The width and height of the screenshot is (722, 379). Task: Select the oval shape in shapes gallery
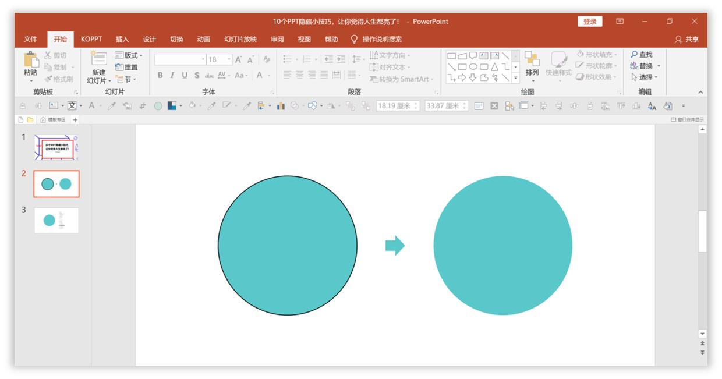(x=473, y=66)
